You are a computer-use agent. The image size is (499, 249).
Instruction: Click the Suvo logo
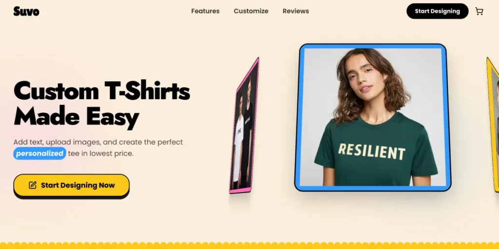[26, 12]
